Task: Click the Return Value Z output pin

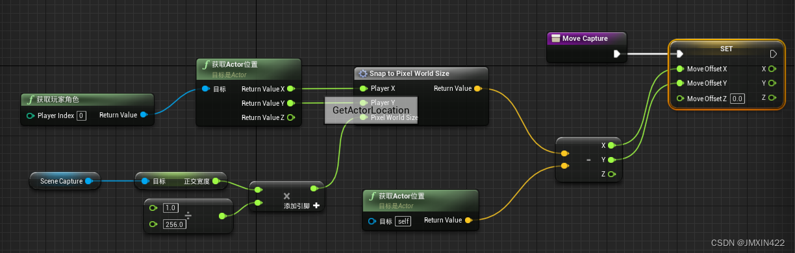Action: (290, 117)
